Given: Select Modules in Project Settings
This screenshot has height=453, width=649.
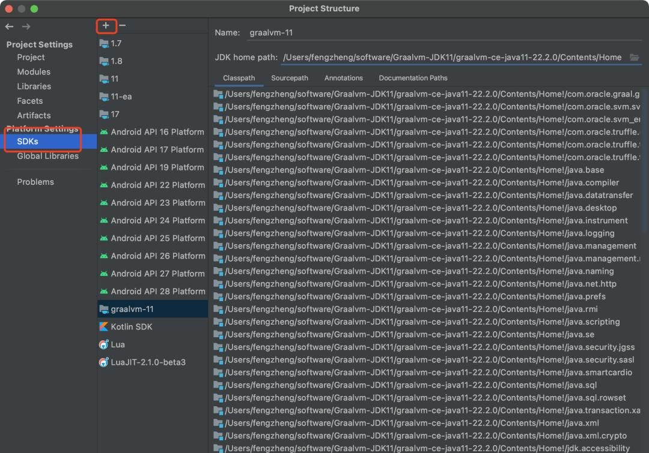Looking at the screenshot, I should pyautogui.click(x=34, y=72).
